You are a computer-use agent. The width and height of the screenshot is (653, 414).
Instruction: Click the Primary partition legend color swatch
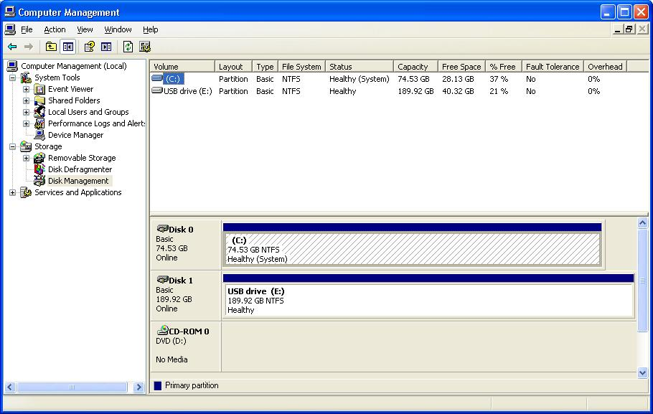[x=158, y=386]
